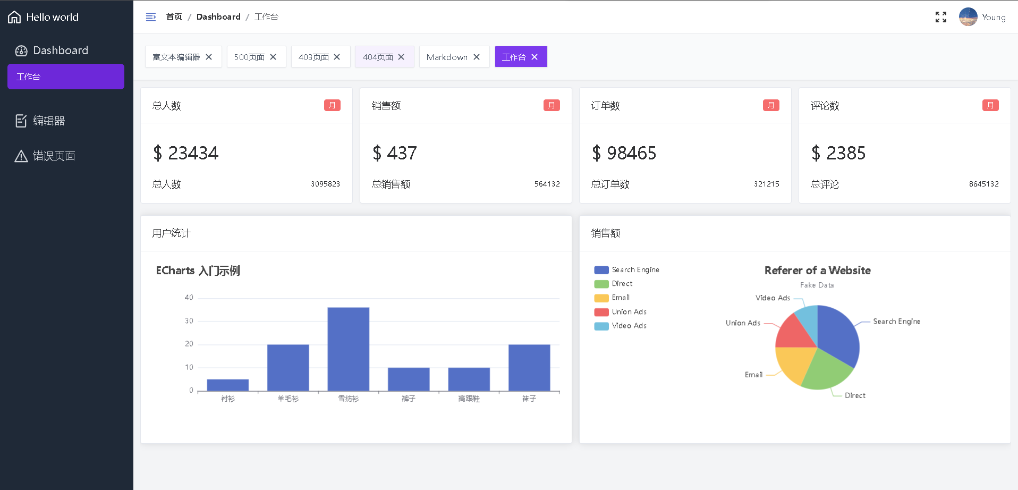Close the 富文本编辑器 tab

click(209, 57)
